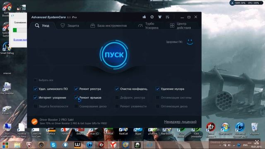This screenshot has width=265, height=149.
Task: Uncheck Удаление мусора checkbox
Action: (x=157, y=89)
